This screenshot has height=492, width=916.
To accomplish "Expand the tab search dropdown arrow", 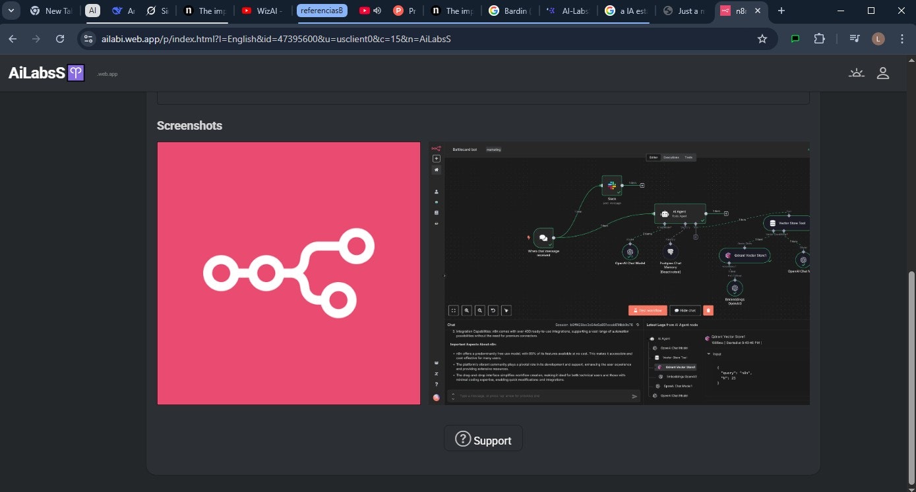I will tap(11, 11).
